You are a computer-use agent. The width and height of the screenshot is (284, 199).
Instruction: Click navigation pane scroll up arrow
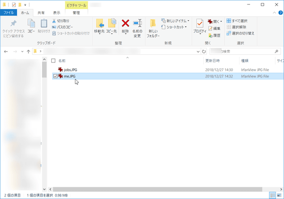[45, 59]
